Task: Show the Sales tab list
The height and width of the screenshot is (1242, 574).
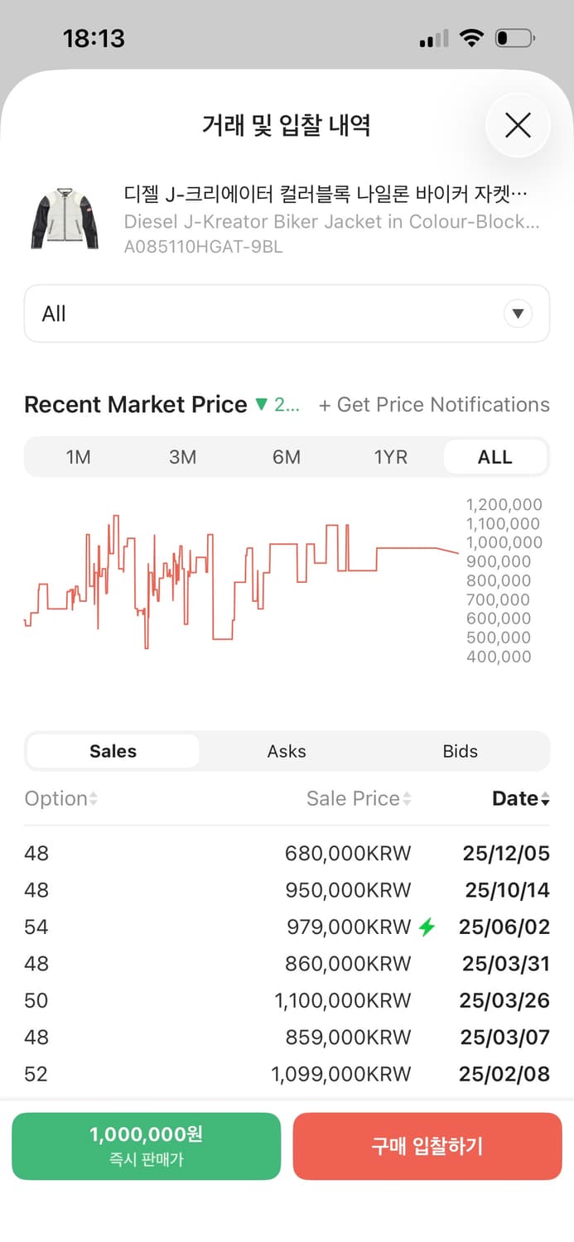Action: 113,751
